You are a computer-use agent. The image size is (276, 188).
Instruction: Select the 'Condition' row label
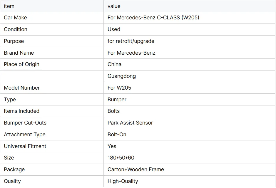point(16,29)
